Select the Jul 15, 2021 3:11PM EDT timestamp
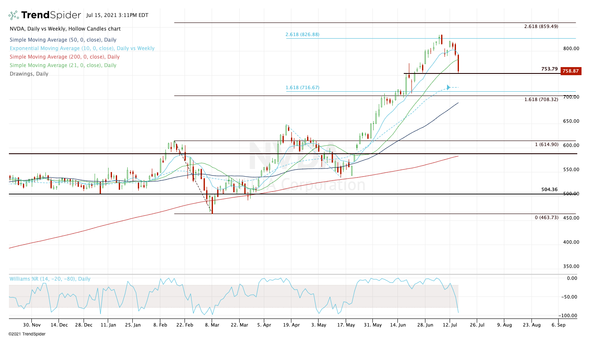 117,15
